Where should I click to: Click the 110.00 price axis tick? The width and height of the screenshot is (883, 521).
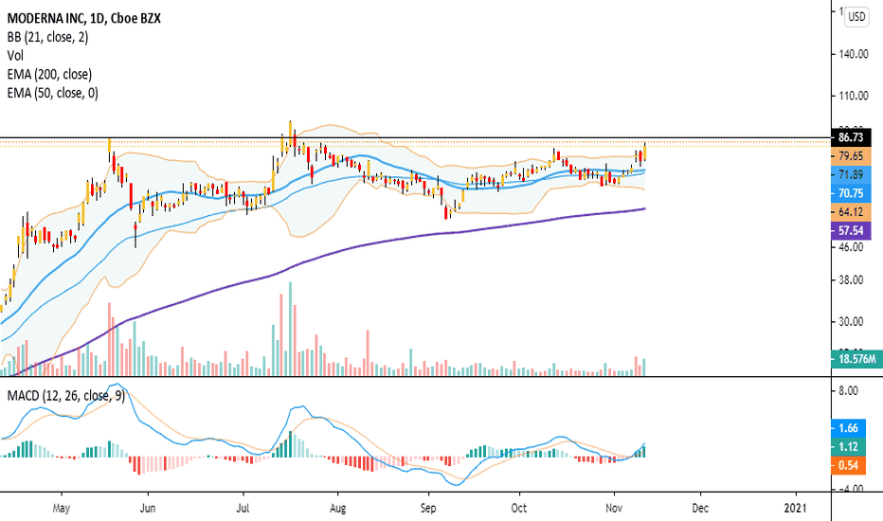point(853,96)
